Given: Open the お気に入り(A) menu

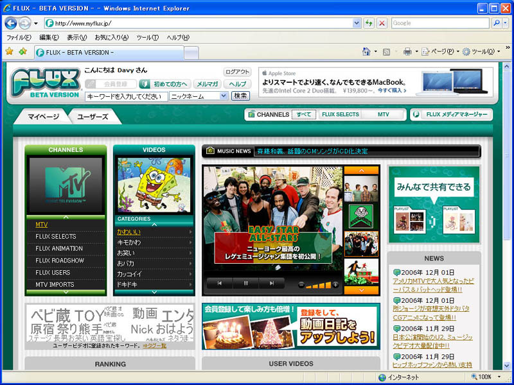Looking at the screenshot, I should [x=111, y=38].
